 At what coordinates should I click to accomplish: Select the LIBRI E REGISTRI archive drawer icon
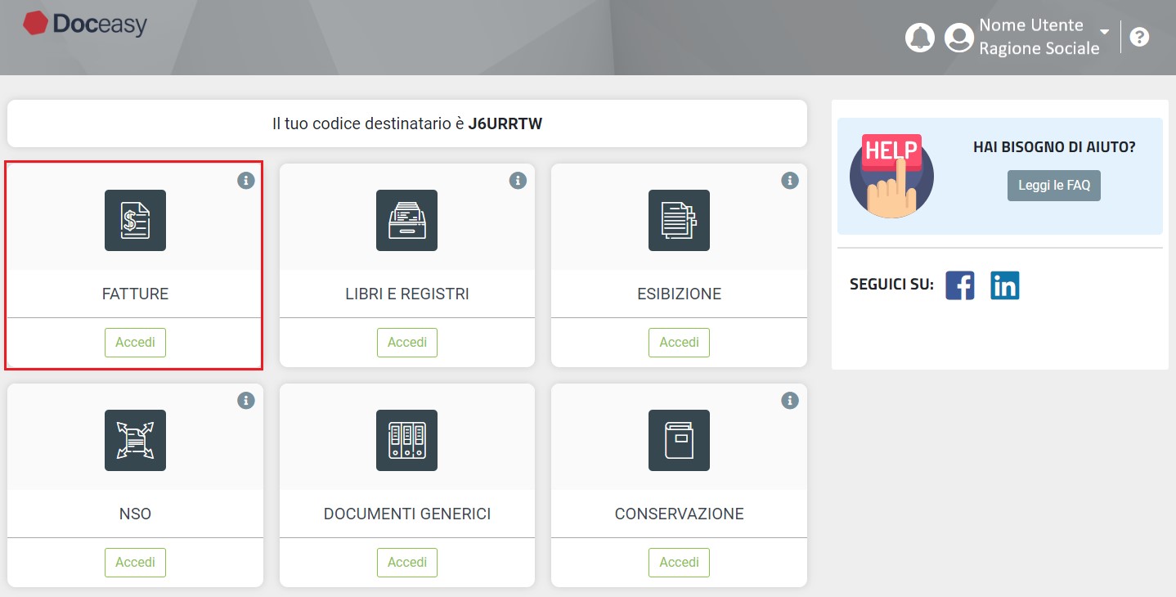click(406, 220)
